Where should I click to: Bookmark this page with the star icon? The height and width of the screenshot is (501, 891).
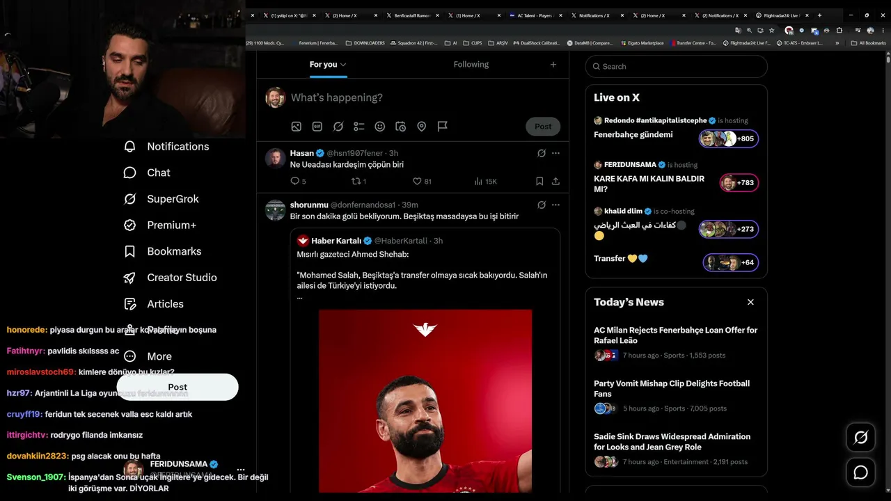pos(771,31)
